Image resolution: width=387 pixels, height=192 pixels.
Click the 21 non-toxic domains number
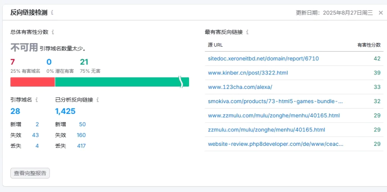[x=84, y=62]
